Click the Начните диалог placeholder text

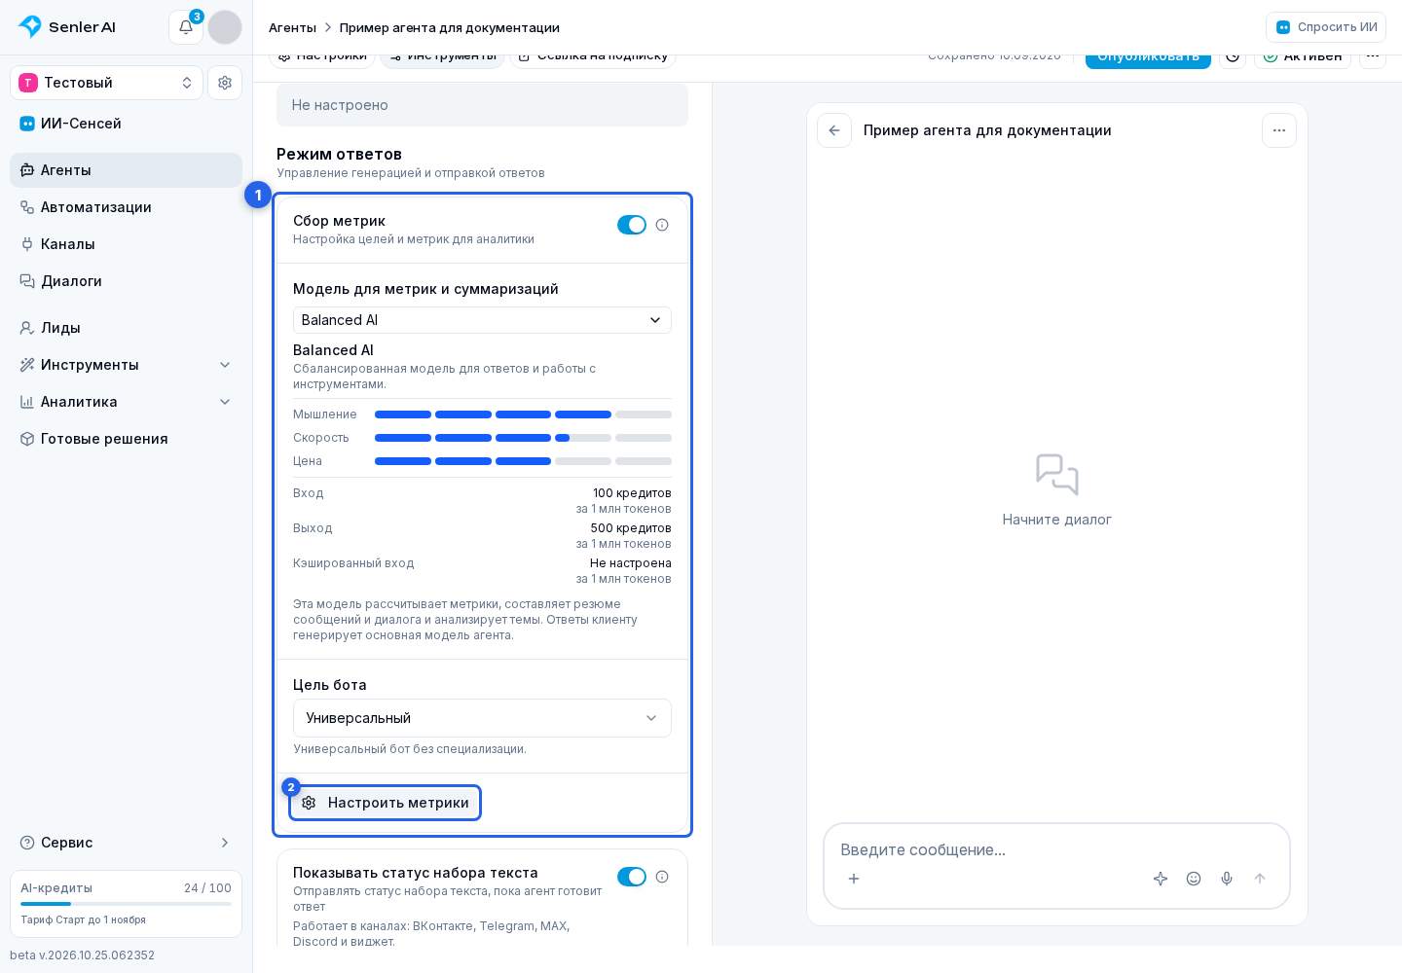click(1057, 520)
